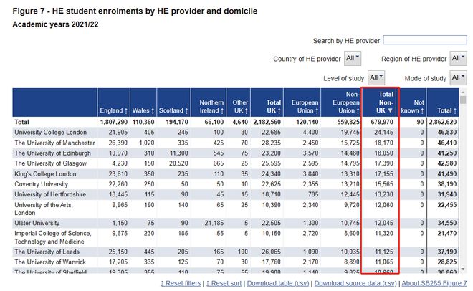Sort by Not known column
The height and width of the screenshot is (291, 473).
412,107
